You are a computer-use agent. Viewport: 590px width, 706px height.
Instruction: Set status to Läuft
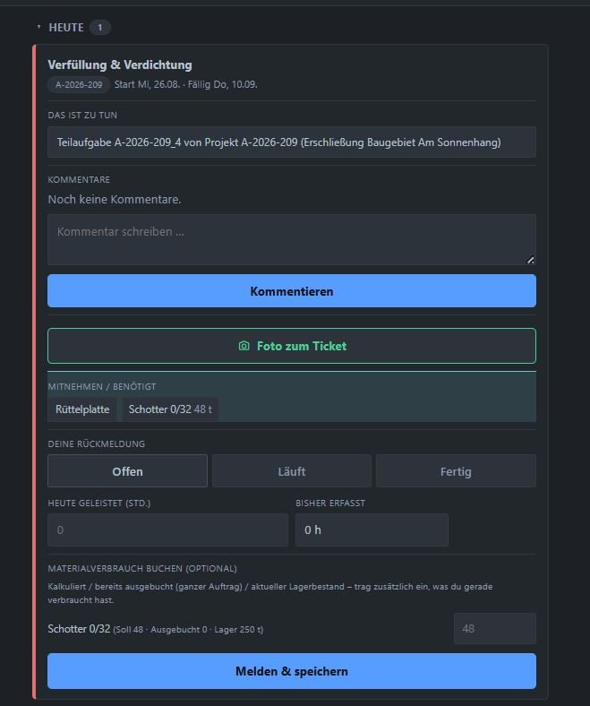pos(292,471)
